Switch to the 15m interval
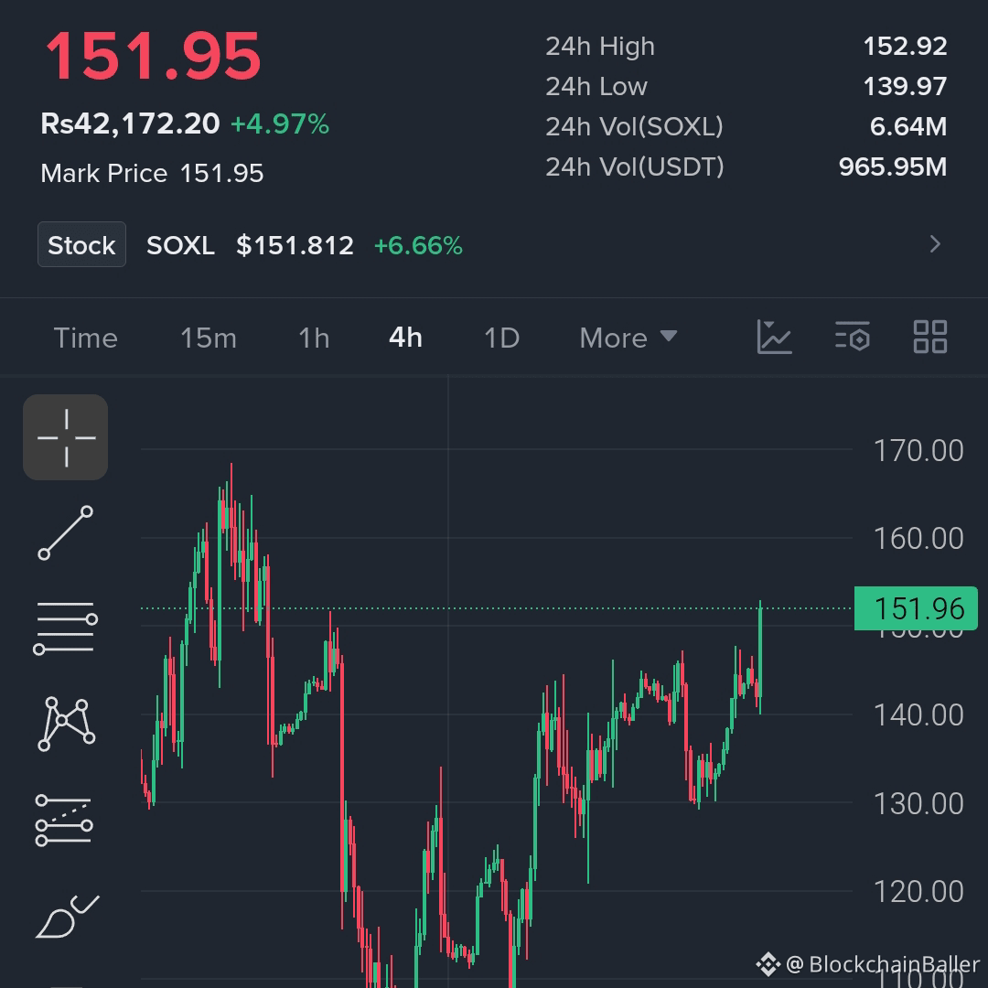988x988 pixels. (x=209, y=338)
